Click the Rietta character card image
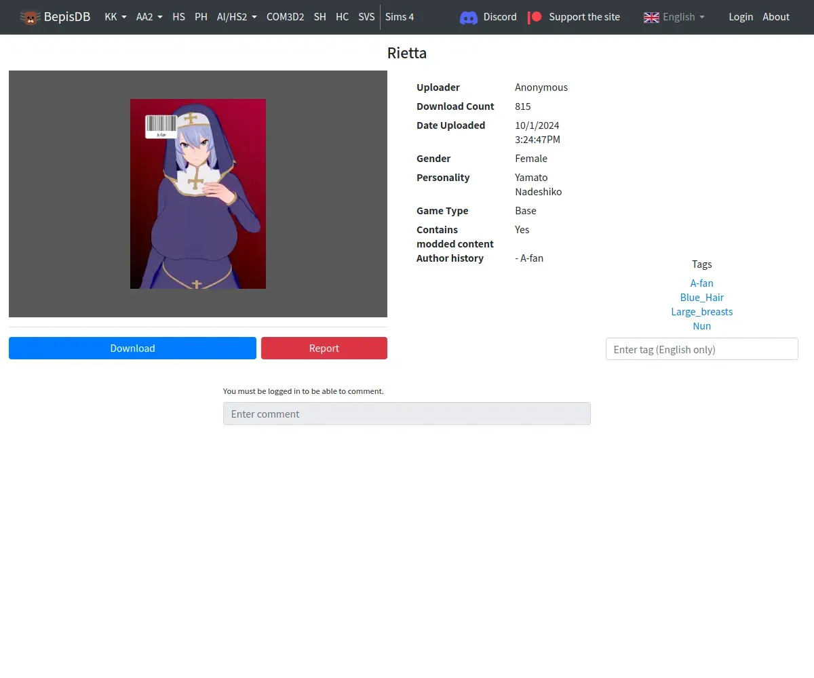This screenshot has width=814, height=678. pos(198,194)
